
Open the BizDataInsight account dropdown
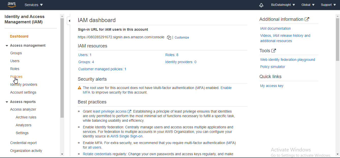283,5
